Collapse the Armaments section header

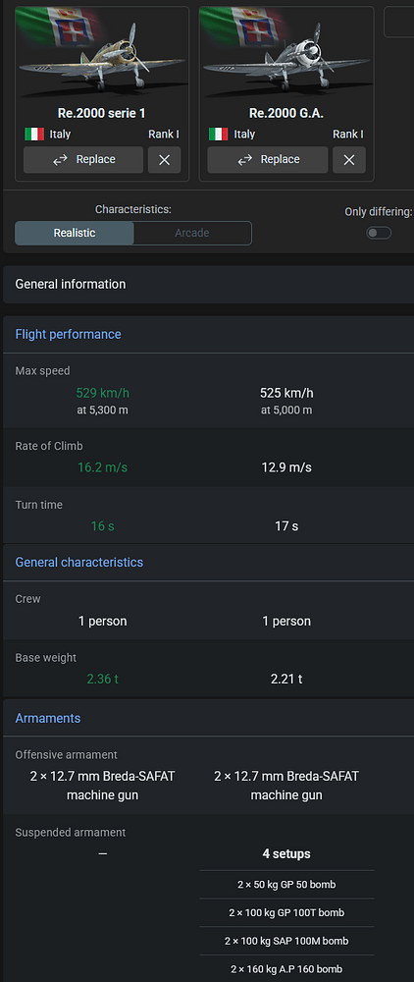pyautogui.click(x=208, y=718)
